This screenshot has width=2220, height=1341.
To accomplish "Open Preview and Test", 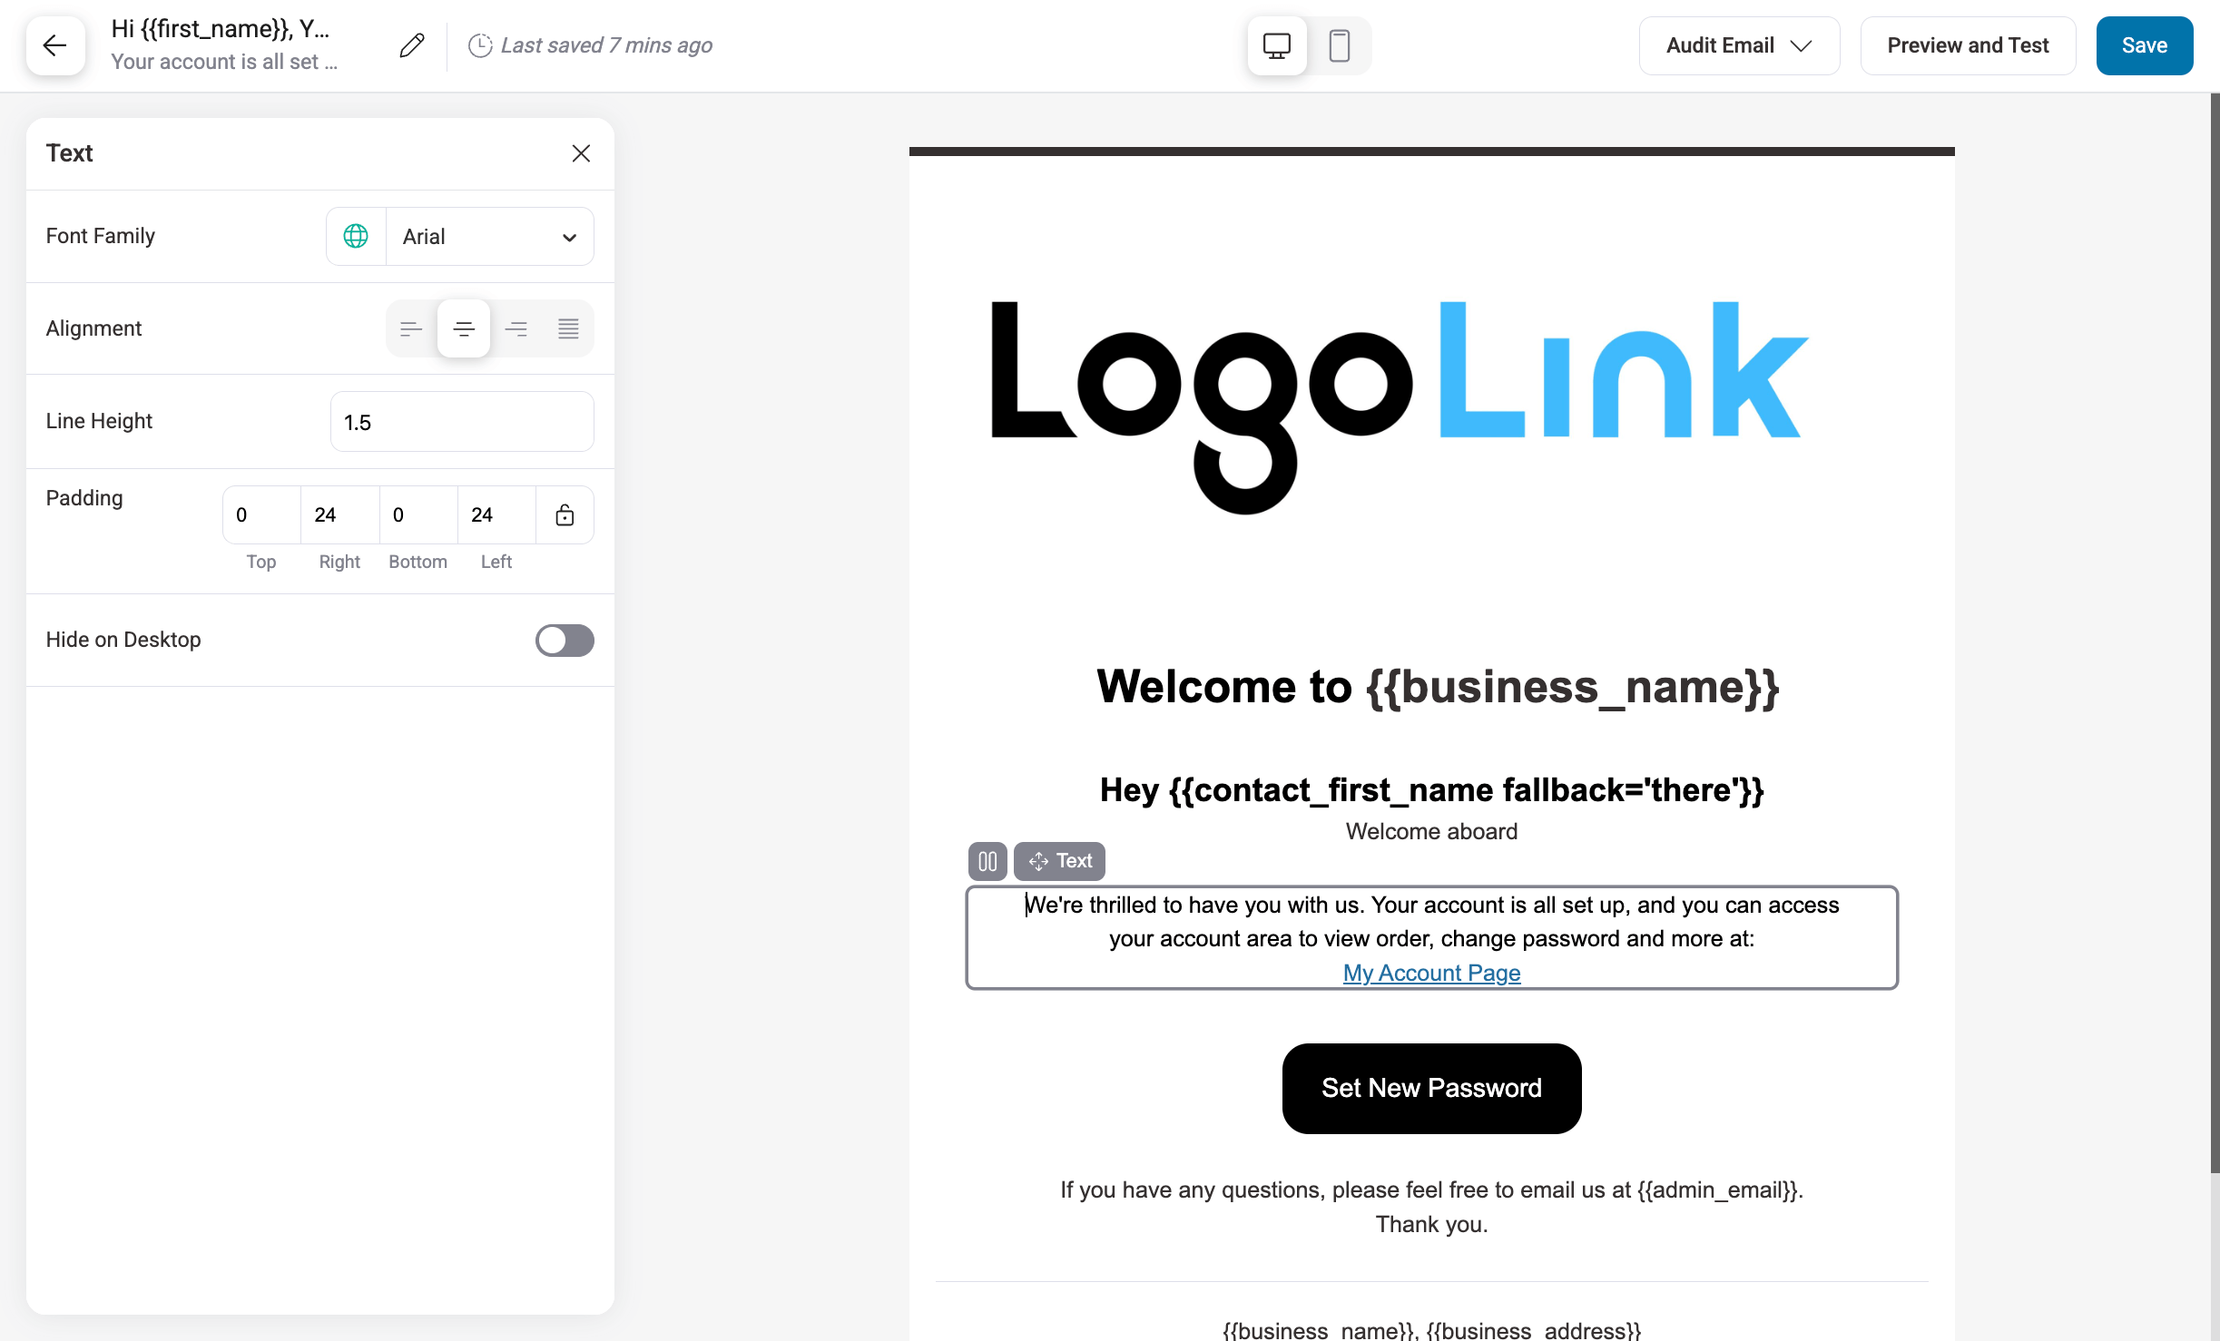I will [x=1968, y=44].
